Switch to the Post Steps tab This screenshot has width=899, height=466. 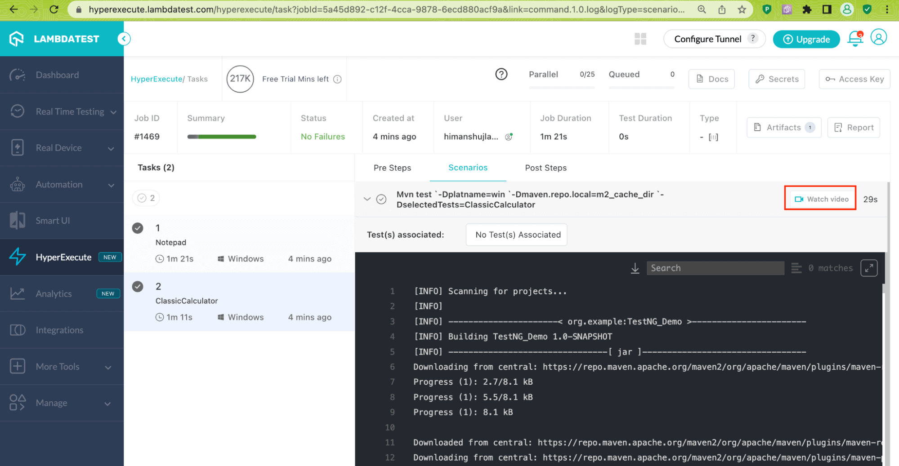pos(545,168)
